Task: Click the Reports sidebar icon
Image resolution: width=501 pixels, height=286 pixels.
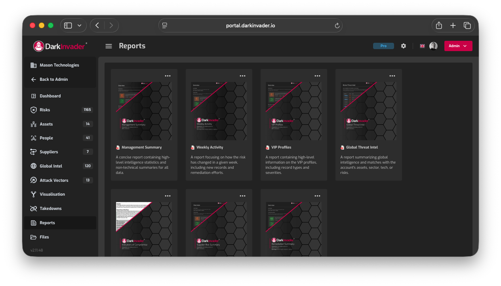Action: [34, 223]
